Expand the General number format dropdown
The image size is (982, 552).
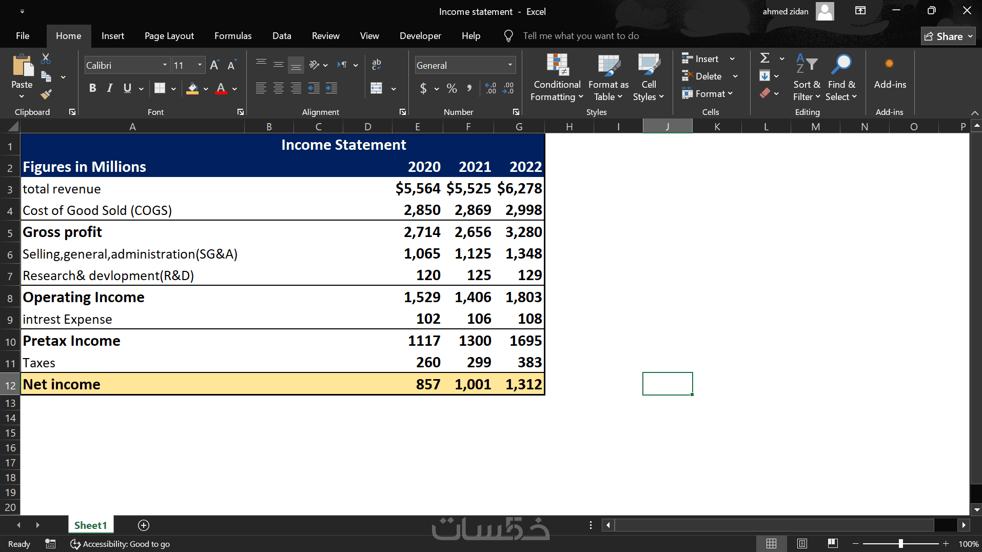coord(510,65)
